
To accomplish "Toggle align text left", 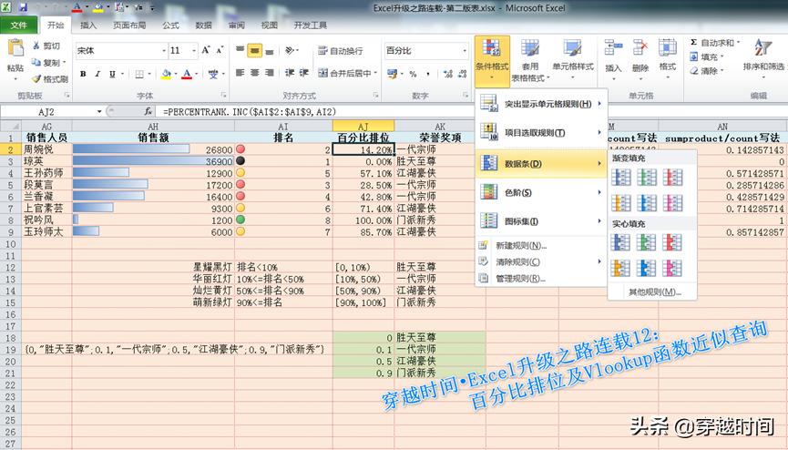I will click(240, 73).
